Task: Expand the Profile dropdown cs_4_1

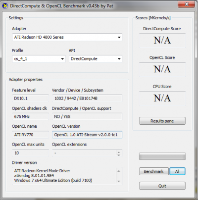Action: (x=39, y=59)
